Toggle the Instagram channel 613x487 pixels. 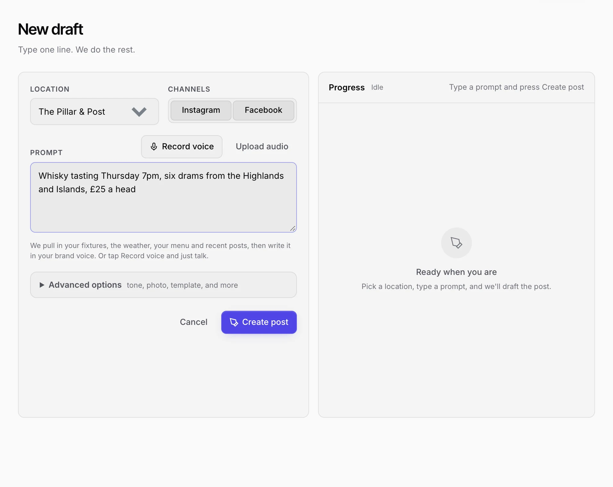[201, 111]
